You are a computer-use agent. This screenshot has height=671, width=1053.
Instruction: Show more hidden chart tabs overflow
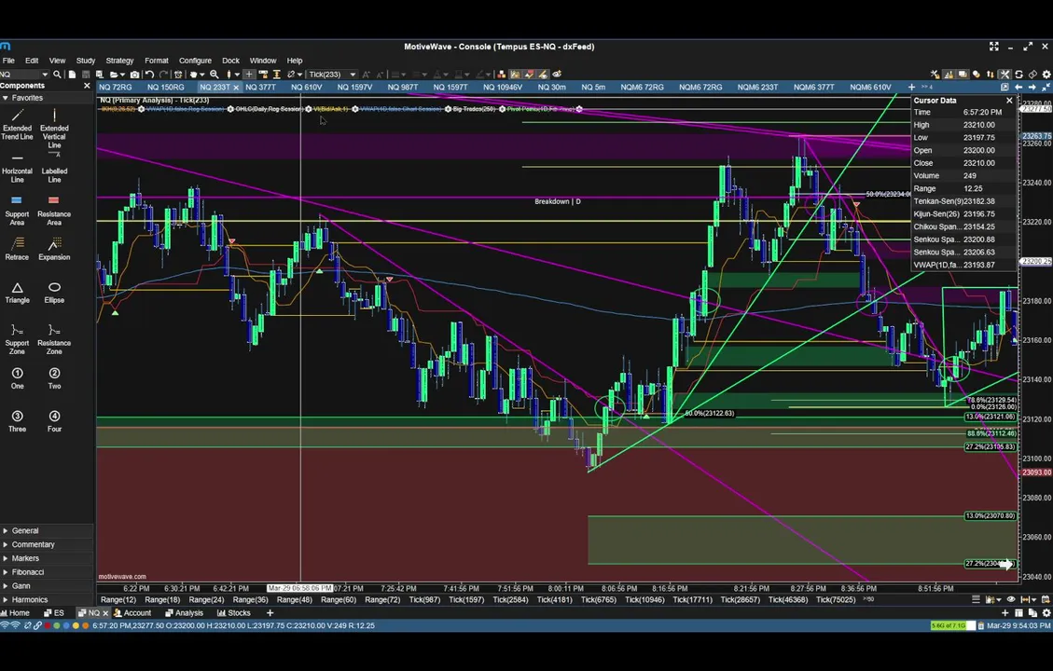[927, 88]
